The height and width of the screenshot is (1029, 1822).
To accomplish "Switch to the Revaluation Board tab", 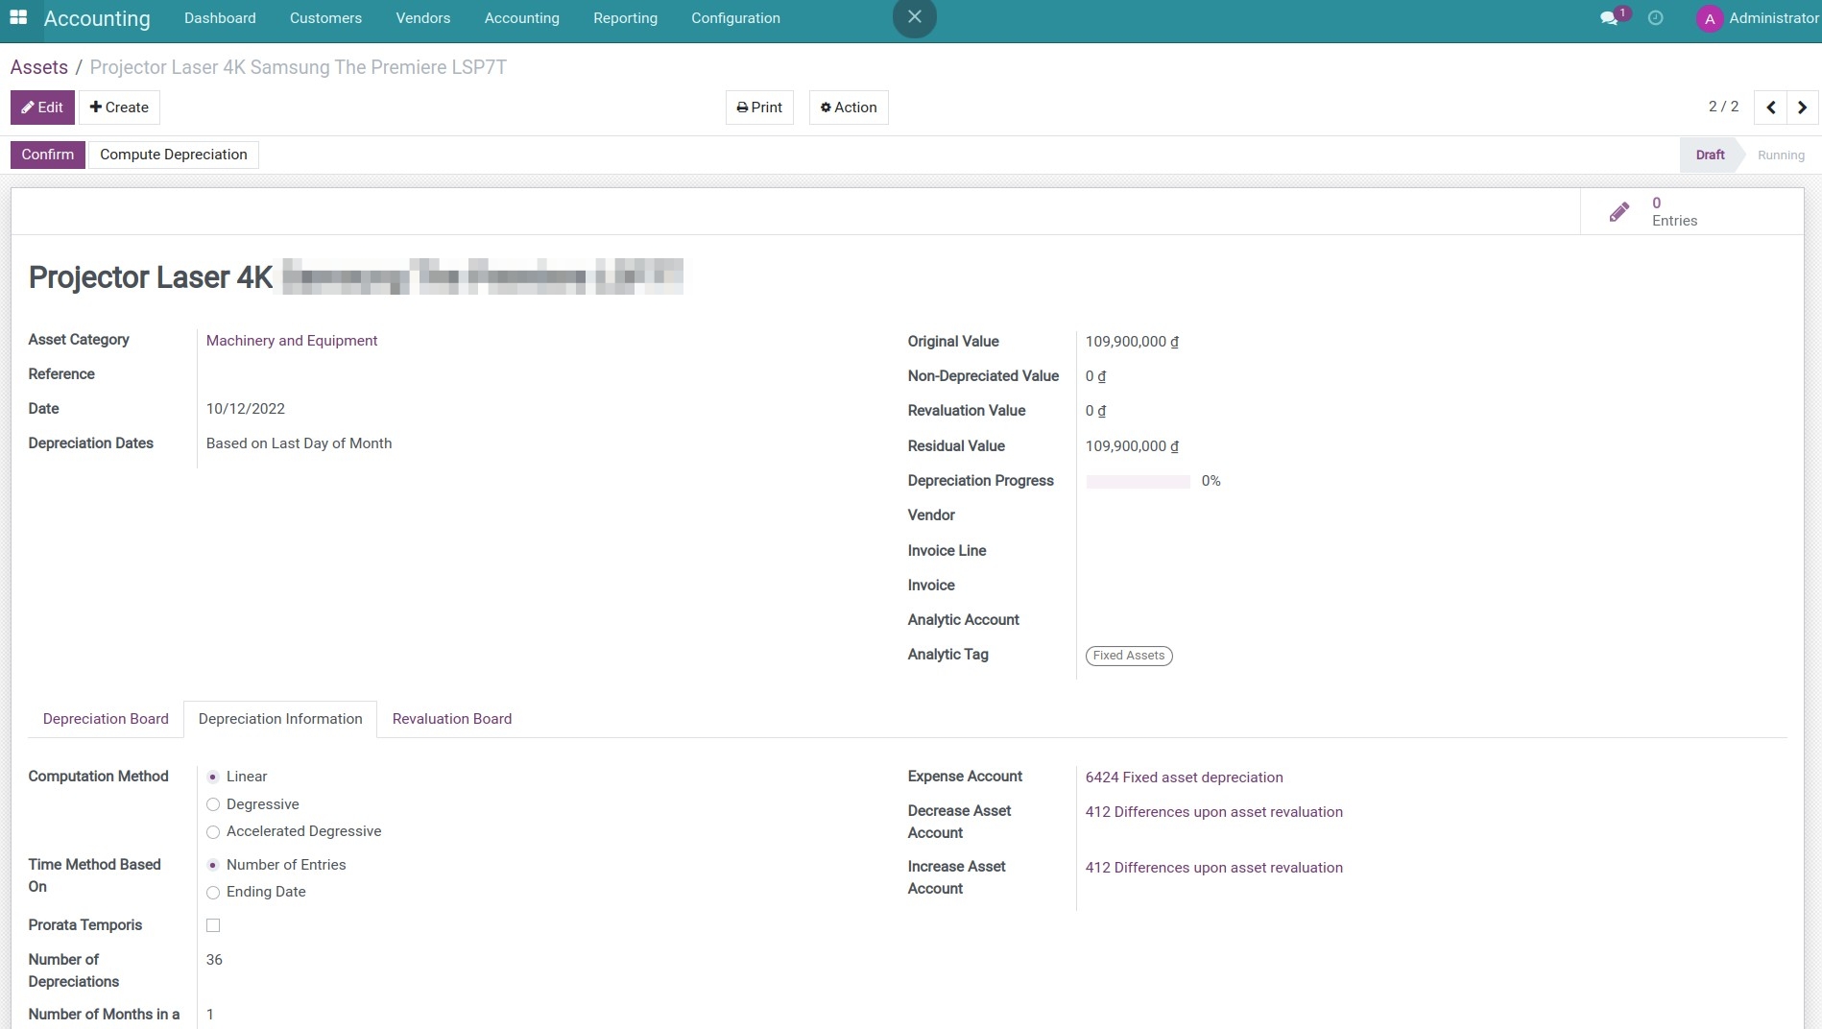I will tap(451, 718).
